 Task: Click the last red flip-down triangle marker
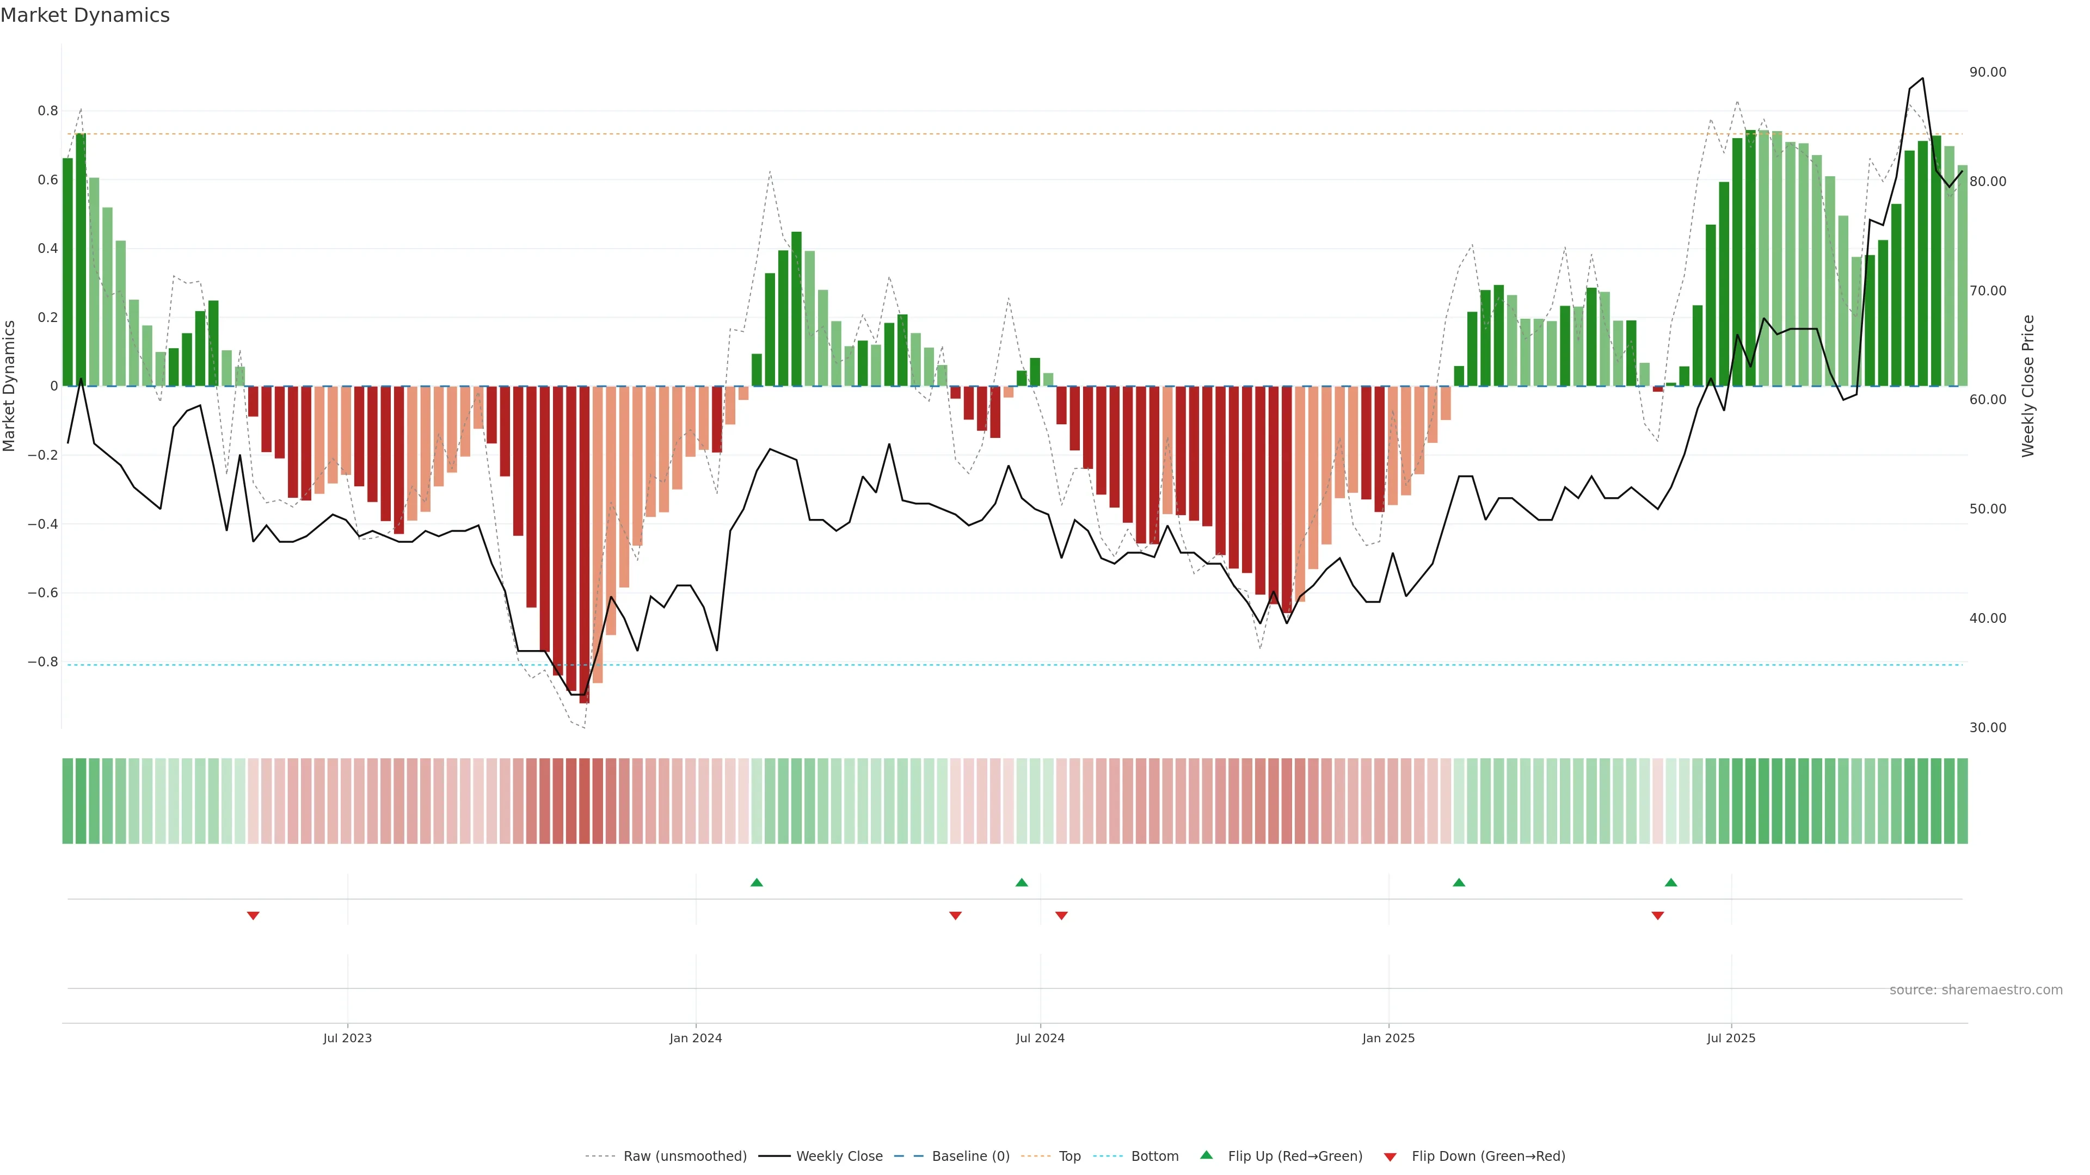(1657, 916)
